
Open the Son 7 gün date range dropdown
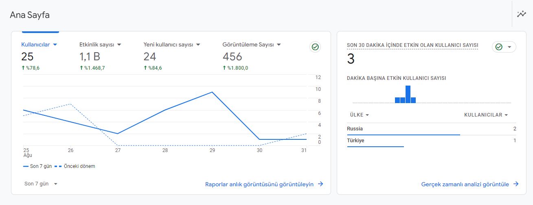tap(41, 184)
